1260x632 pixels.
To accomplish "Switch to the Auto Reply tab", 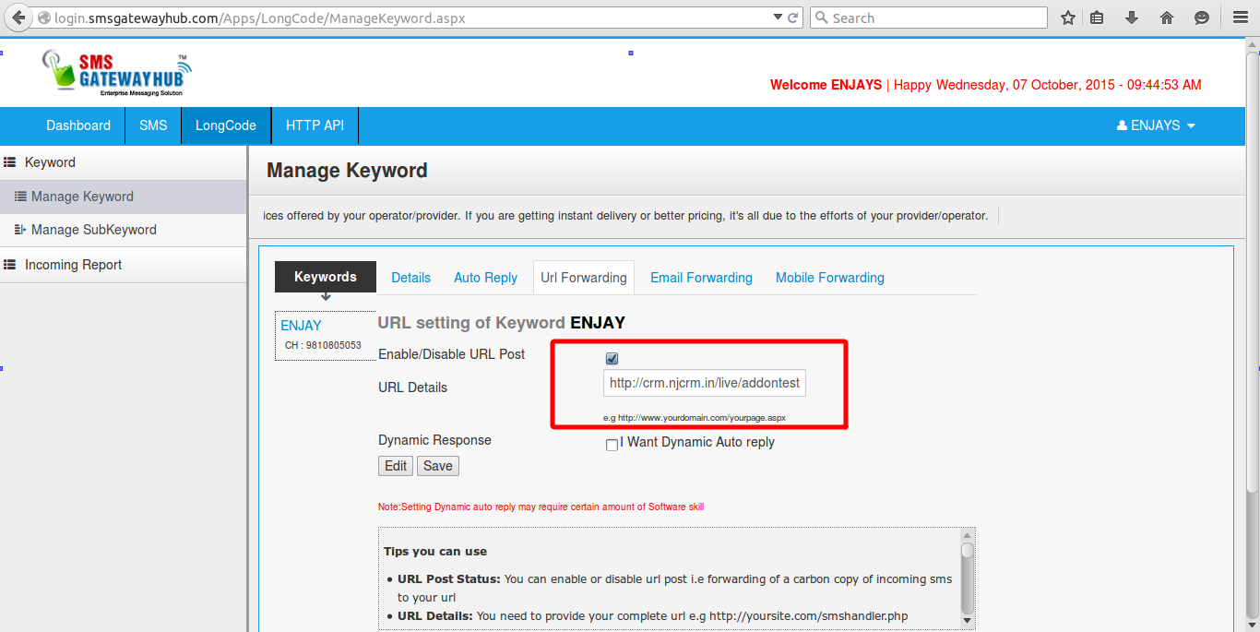I will 485,278.
